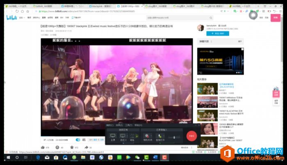Open the Tools menu in recorder
Screen dimensions: 287x165
[x=128, y=125]
